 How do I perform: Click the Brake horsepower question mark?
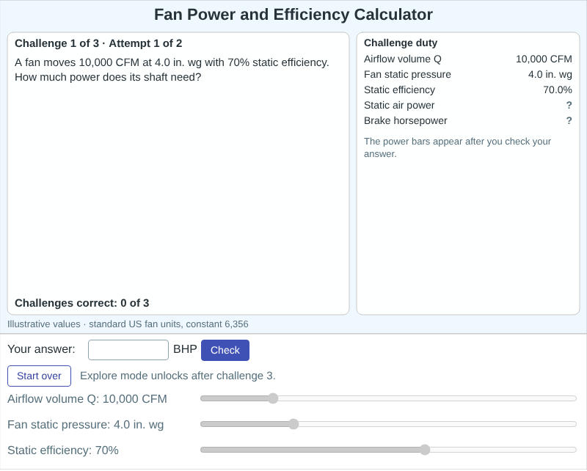pyautogui.click(x=569, y=120)
